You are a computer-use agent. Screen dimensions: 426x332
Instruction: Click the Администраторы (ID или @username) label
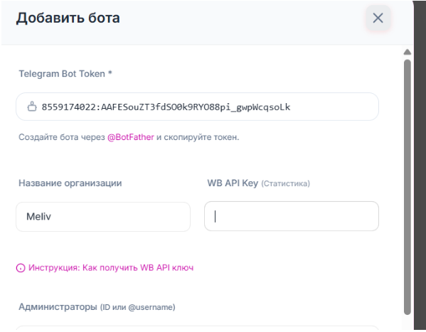(97, 307)
